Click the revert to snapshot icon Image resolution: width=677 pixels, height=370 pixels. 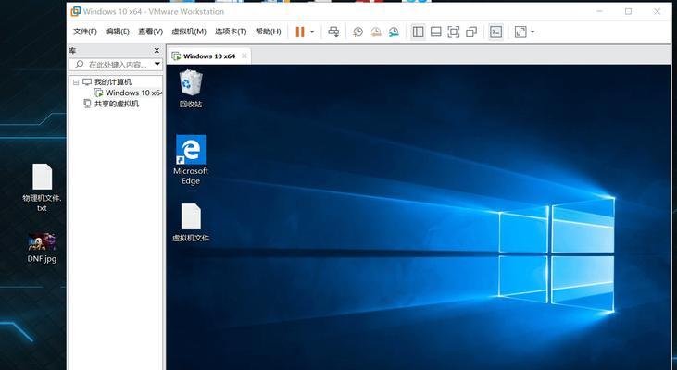(376, 31)
